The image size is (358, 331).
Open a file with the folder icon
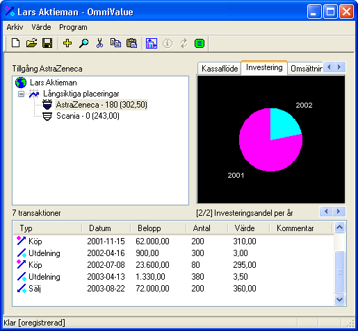pos(31,43)
